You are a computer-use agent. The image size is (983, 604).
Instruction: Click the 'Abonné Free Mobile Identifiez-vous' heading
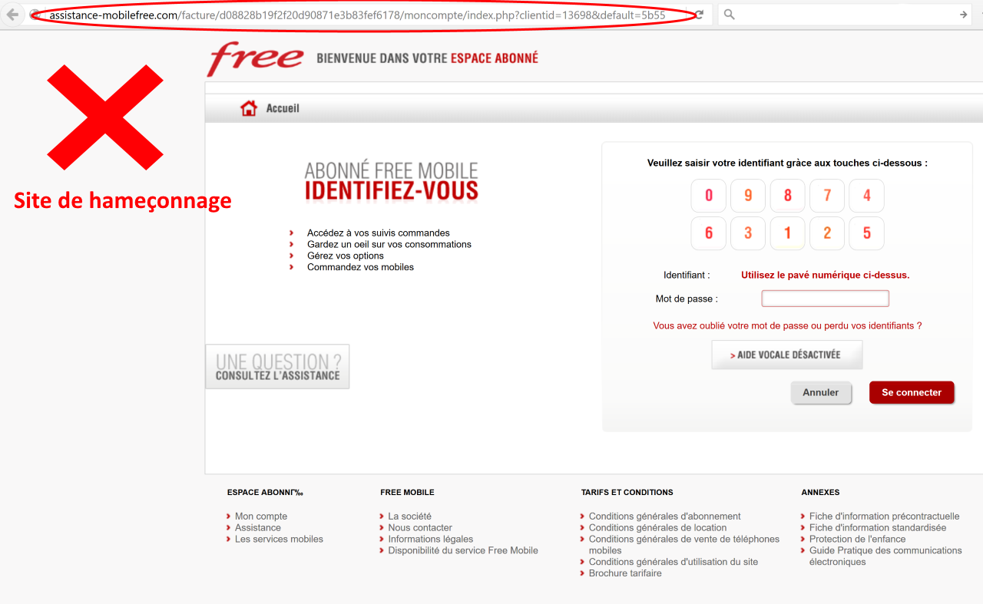(x=392, y=181)
